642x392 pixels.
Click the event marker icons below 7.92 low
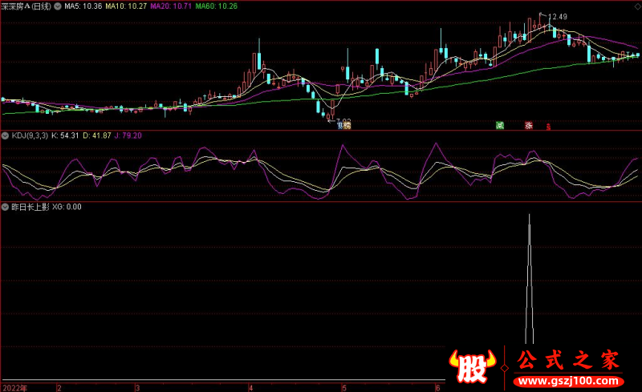click(344, 125)
